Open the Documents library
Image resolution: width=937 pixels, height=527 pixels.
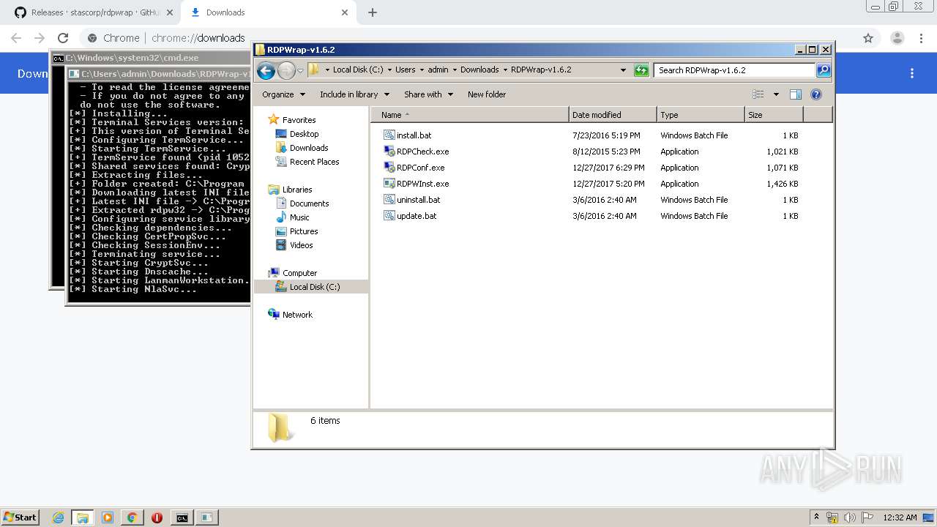coord(309,203)
